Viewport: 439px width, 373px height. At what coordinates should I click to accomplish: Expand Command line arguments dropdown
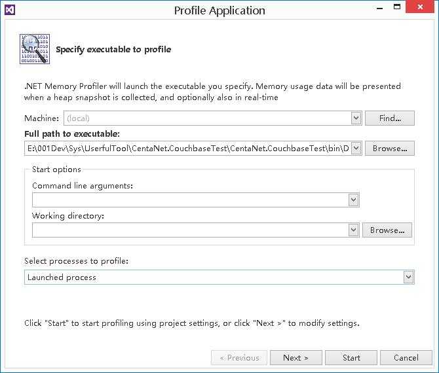point(353,200)
